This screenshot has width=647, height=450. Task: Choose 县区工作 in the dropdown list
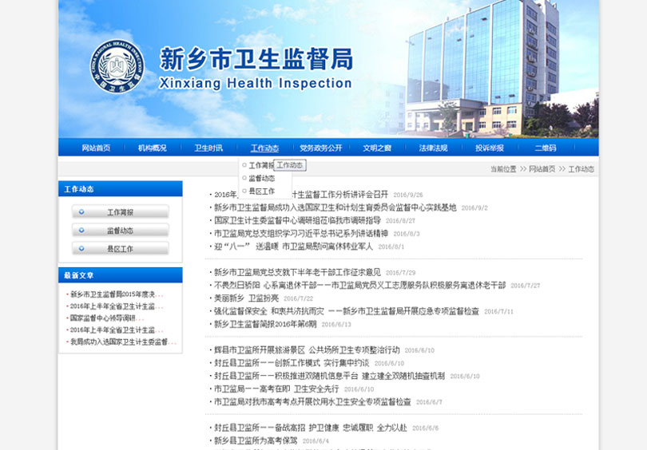(x=261, y=191)
